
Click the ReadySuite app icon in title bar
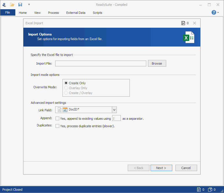click(4, 5)
